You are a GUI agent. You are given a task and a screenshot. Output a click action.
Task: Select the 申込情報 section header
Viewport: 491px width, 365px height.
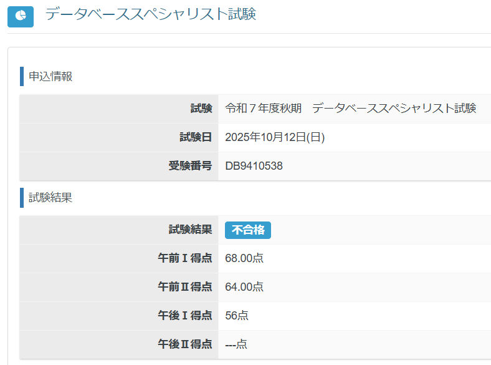50,77
